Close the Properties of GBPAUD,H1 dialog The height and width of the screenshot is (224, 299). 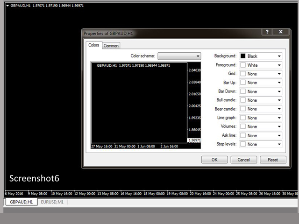281,32
